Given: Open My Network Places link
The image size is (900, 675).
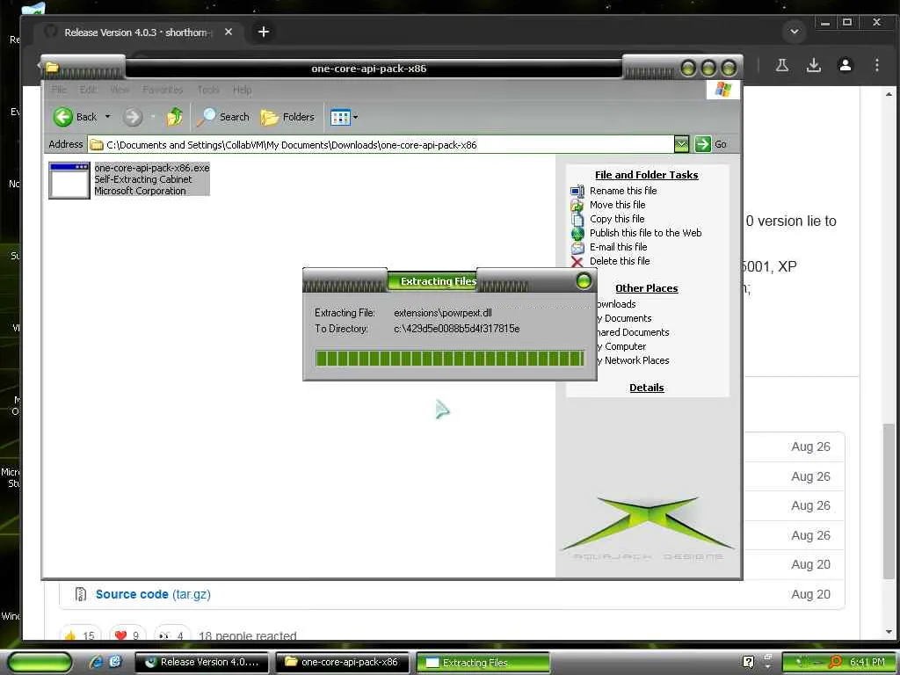Looking at the screenshot, I should (633, 360).
